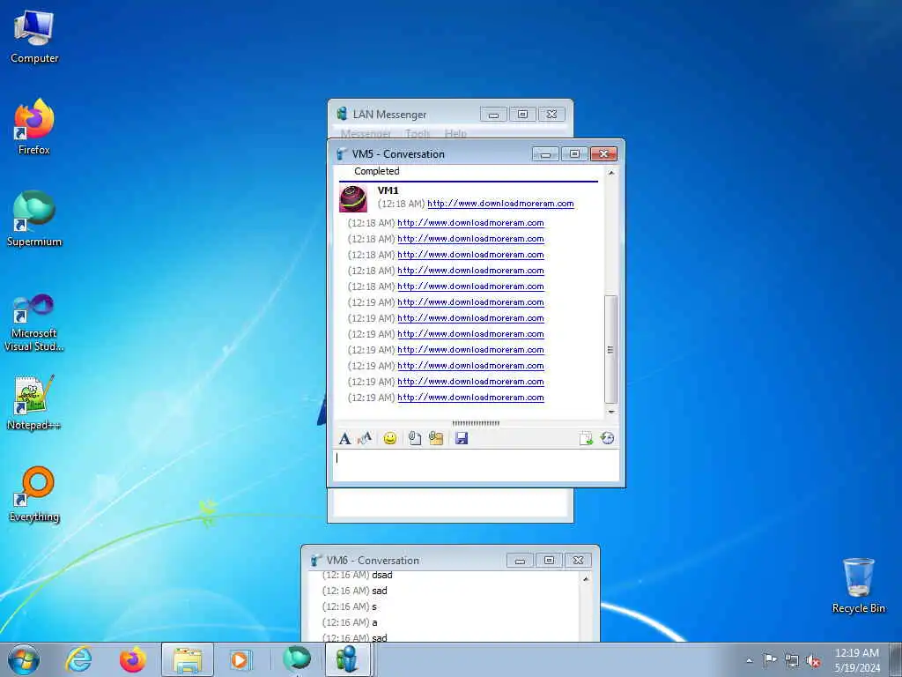Launch Firefox from the taskbar
This screenshot has width=902, height=677.
click(x=133, y=659)
